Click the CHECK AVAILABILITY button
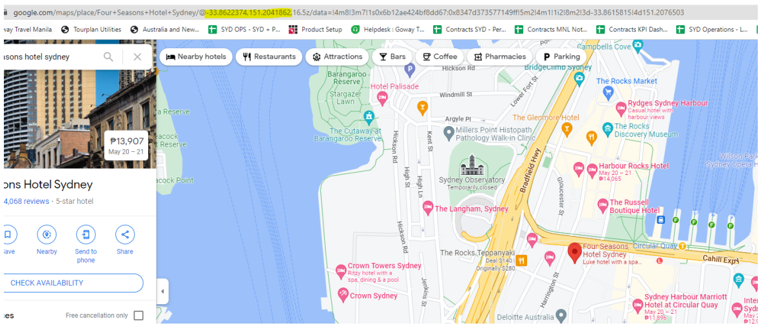The height and width of the screenshot is (330, 761). (x=73, y=283)
